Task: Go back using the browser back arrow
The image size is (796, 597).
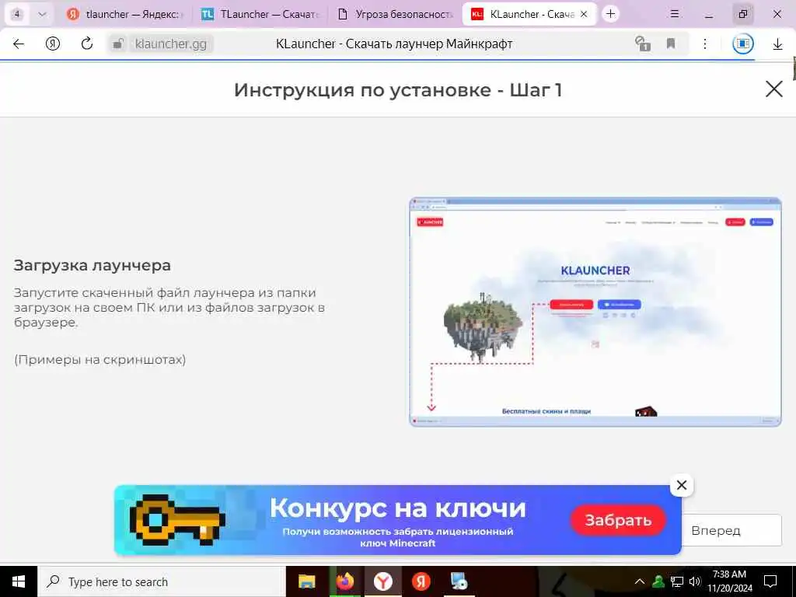Action: (x=19, y=44)
